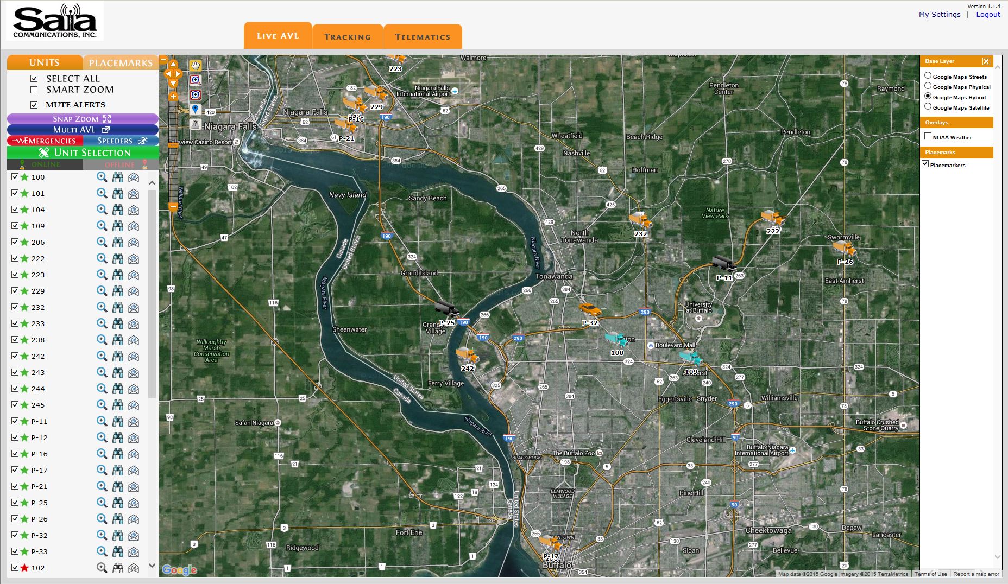
Task: Click the street view person icon
Action: tap(196, 124)
